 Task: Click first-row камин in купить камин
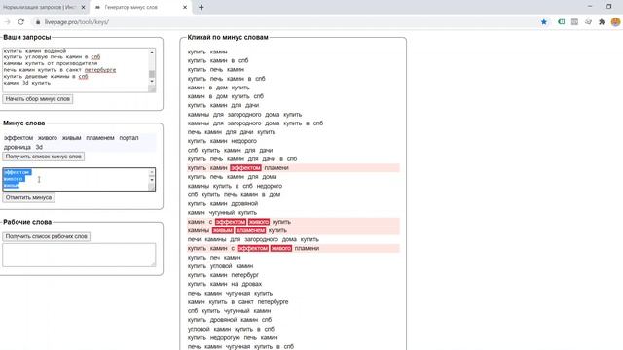coord(218,52)
